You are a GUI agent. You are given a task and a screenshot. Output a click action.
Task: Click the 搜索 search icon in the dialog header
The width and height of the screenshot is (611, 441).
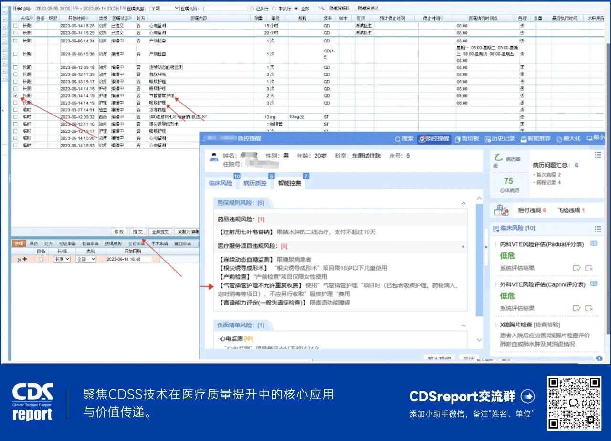398,139
